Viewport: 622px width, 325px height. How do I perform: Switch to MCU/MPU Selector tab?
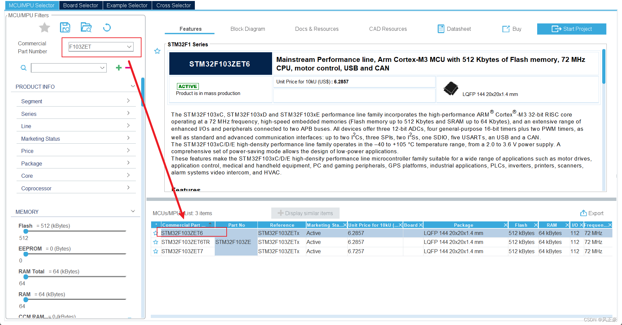(32, 5)
